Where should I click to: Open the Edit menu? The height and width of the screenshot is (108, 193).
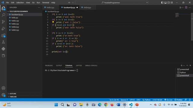tap(13, 3)
